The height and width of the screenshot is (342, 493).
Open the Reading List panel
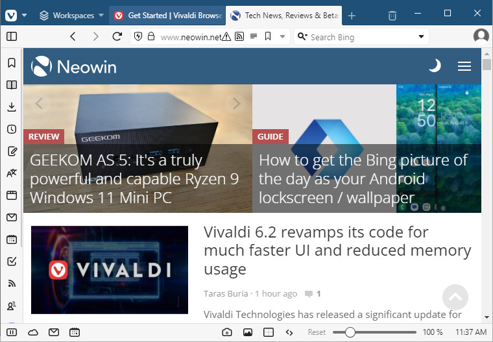point(11,85)
